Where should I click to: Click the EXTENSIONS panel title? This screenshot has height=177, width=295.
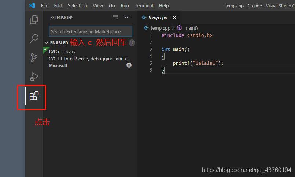coord(62,18)
